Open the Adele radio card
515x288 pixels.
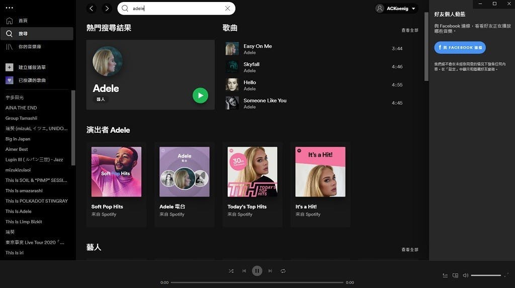184,184
